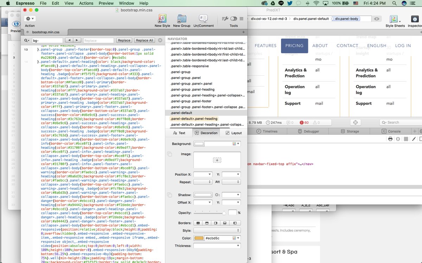Screen dimensions: 422x263
Task: Click the Preview eye icon
Action: 16,24
